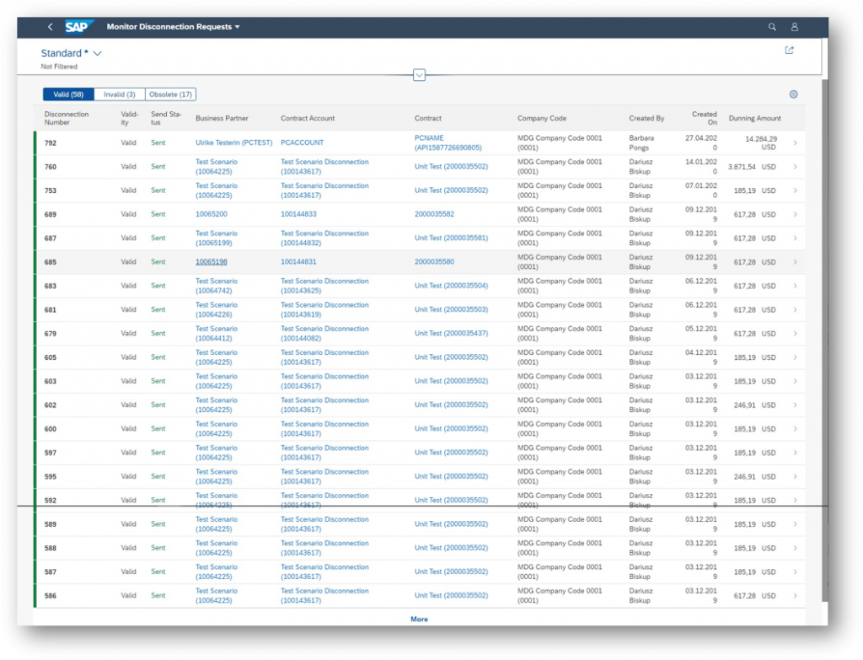Image resolution: width=863 pixels, height=660 pixels.
Task: Open Unit Test (2000035581) contract
Action: coord(452,238)
